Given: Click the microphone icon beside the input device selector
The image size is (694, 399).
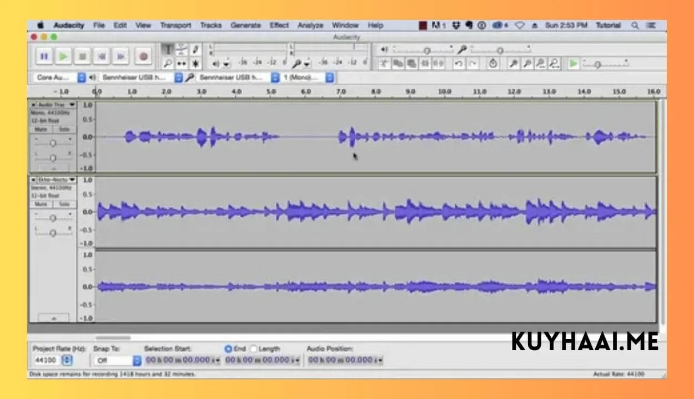Looking at the screenshot, I should coord(190,78).
